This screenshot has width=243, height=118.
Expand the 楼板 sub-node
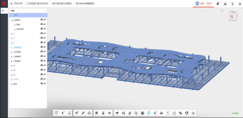pos(15,25)
